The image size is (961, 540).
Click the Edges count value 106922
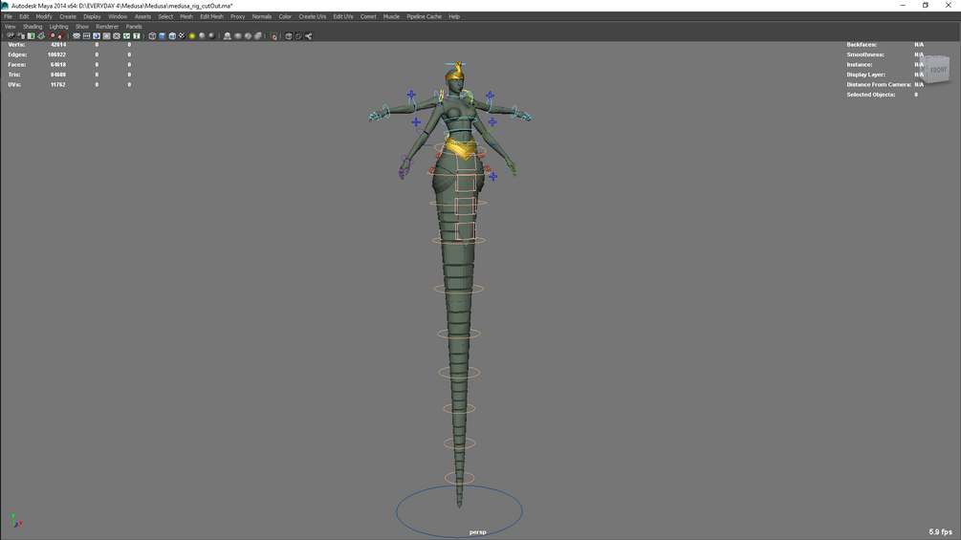[x=57, y=54]
